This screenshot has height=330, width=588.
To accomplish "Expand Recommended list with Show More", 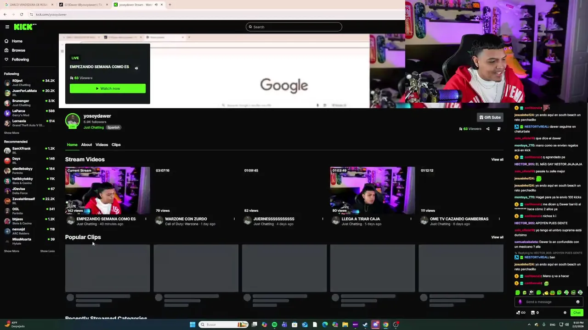I will (x=11, y=251).
